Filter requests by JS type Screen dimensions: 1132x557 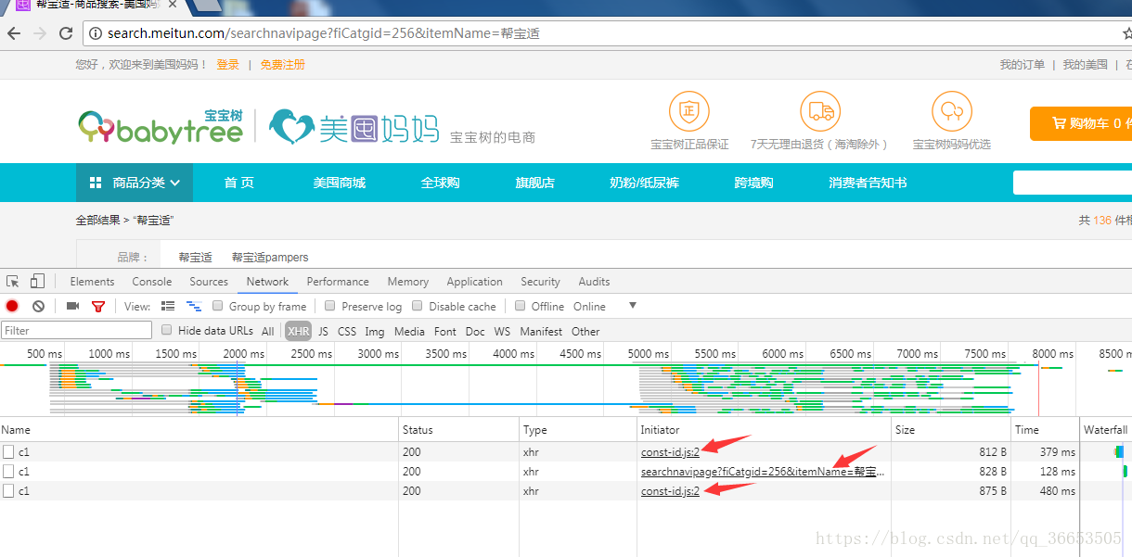click(323, 331)
